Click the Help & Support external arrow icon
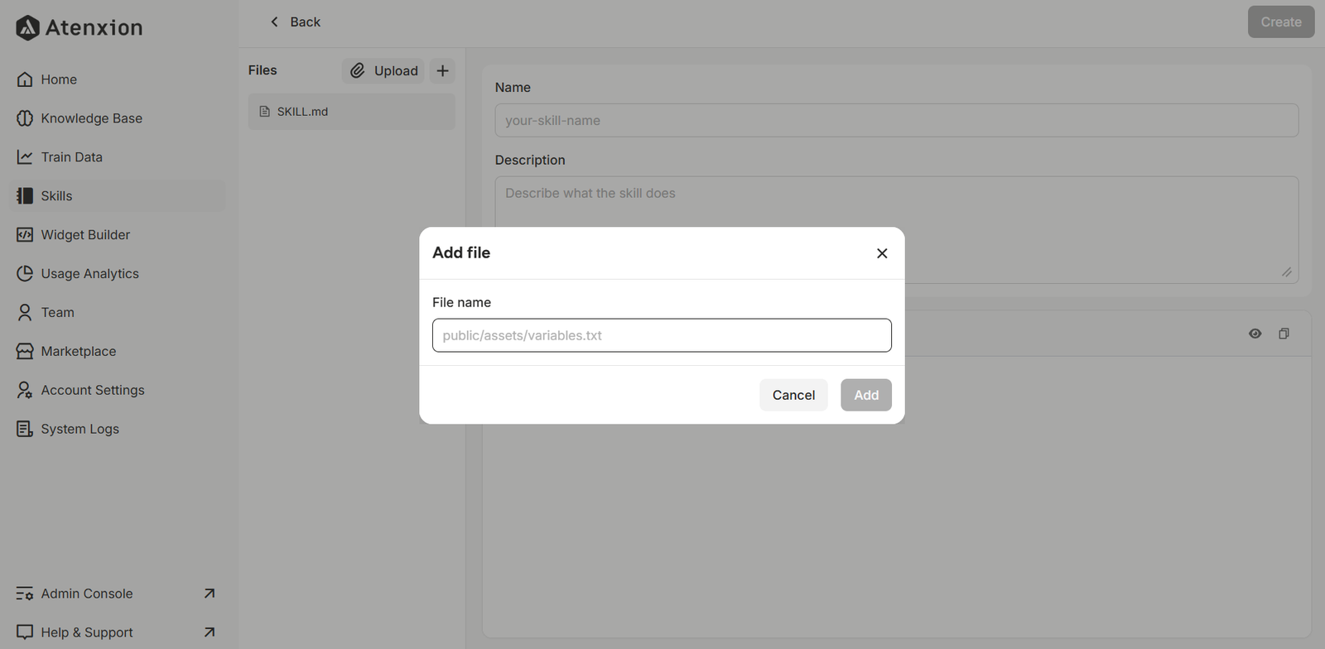1325x649 pixels. (210, 632)
